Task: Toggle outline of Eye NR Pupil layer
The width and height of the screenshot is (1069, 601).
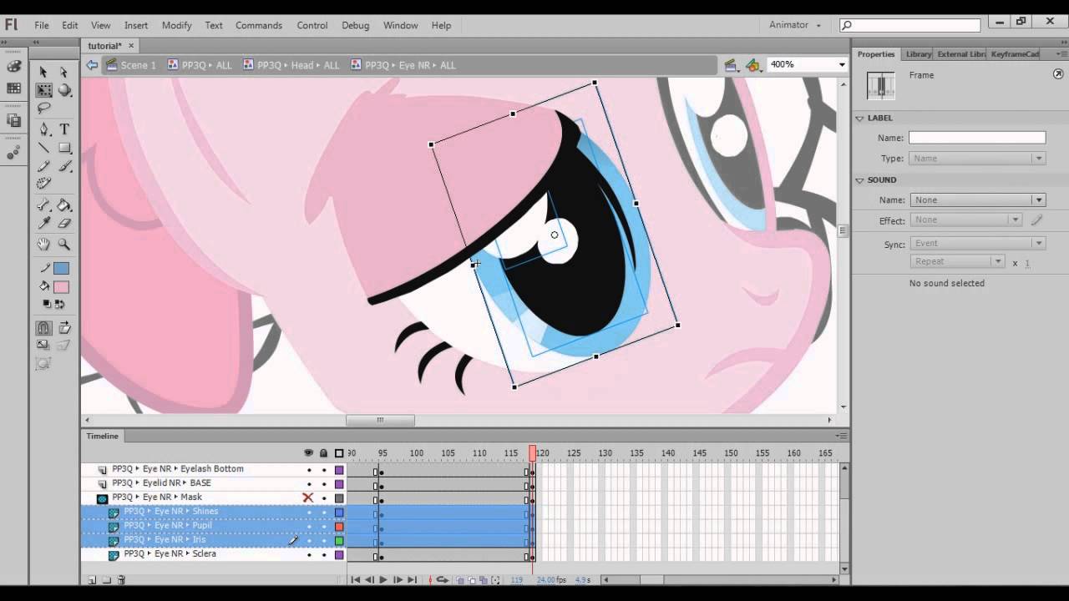Action: pyautogui.click(x=339, y=527)
